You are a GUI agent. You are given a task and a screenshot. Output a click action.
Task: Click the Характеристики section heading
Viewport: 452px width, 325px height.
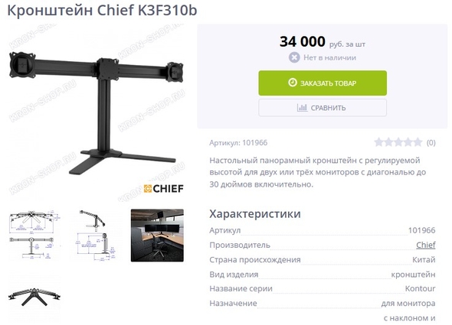[255, 214]
